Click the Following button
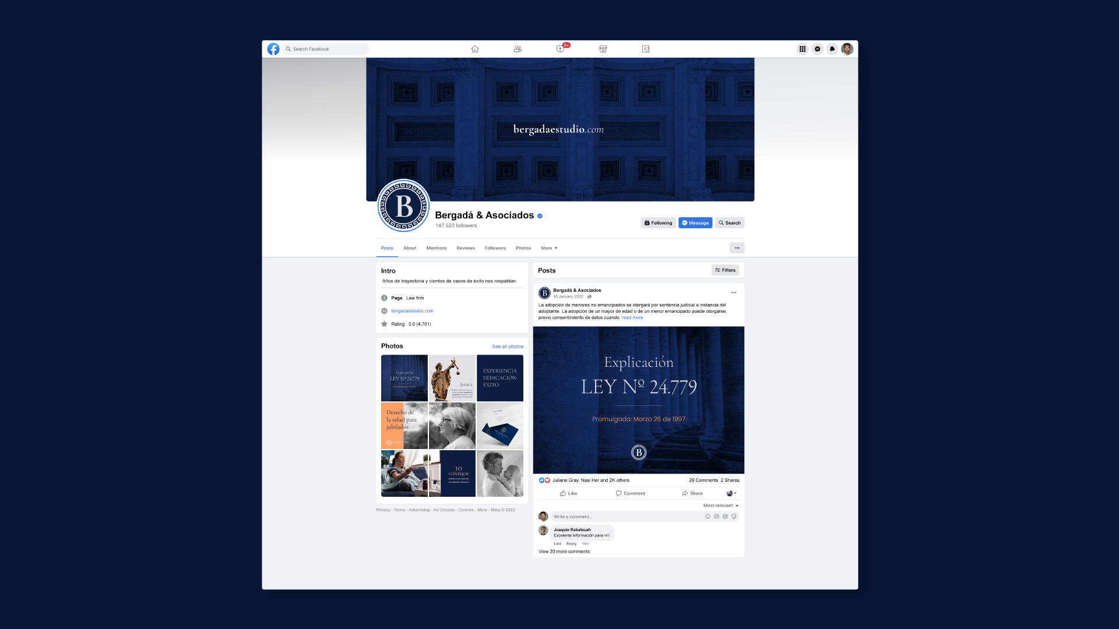The height and width of the screenshot is (629, 1119). coord(659,223)
